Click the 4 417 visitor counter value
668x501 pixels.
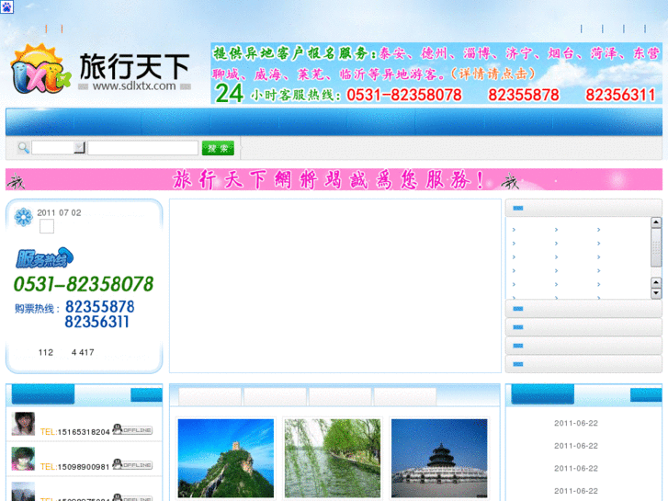pos(83,353)
